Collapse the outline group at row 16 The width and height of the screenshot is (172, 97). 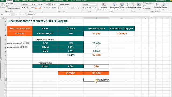coord(1,80)
